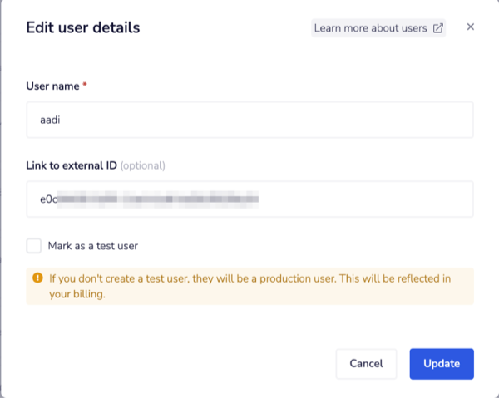This screenshot has width=499, height=398.
Task: Click the blue Update button
Action: point(441,363)
